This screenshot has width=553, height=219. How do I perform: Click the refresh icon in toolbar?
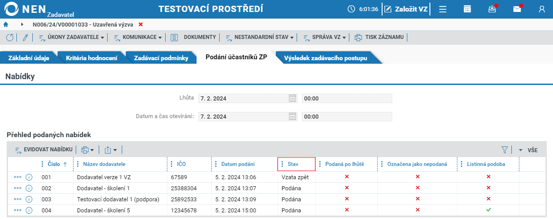[9, 37]
